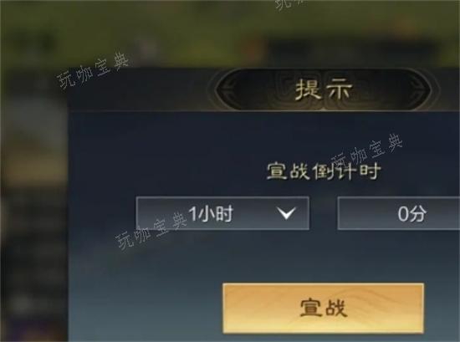
Task: Click the 提示 dialog title
Action: pyautogui.click(x=324, y=89)
